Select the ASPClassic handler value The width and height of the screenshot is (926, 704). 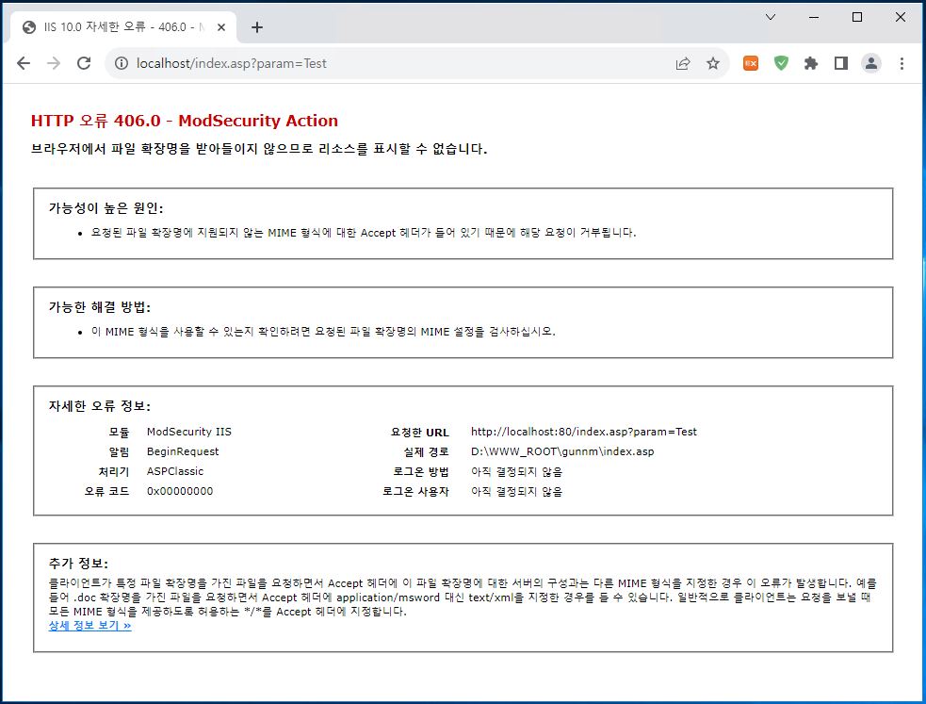(175, 471)
